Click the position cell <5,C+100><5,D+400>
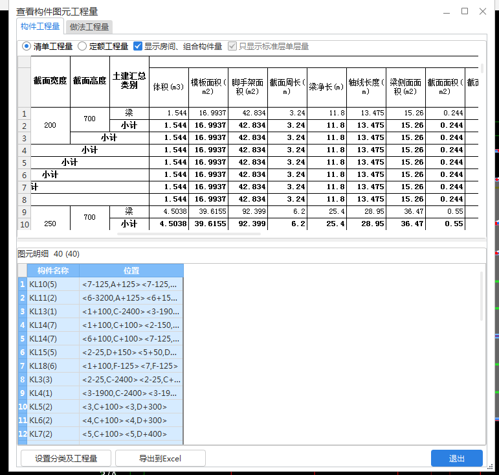Image resolution: width=499 pixels, height=475 pixels. click(x=131, y=434)
